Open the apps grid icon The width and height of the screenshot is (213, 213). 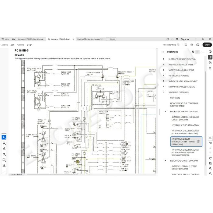click(x=177, y=39)
